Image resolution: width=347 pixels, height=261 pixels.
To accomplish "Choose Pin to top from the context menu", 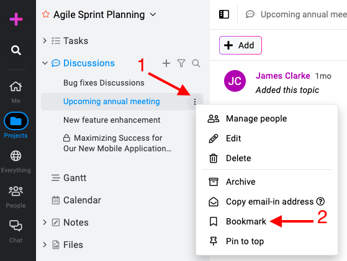I will (x=267, y=241).
